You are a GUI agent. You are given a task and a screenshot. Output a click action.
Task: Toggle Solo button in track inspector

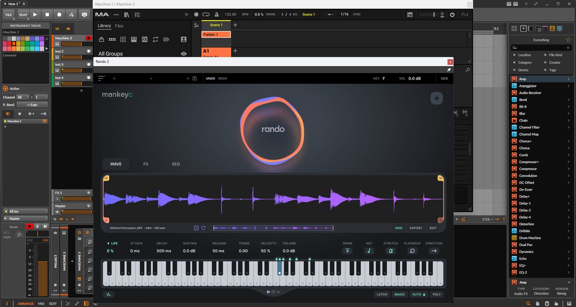[37, 227]
